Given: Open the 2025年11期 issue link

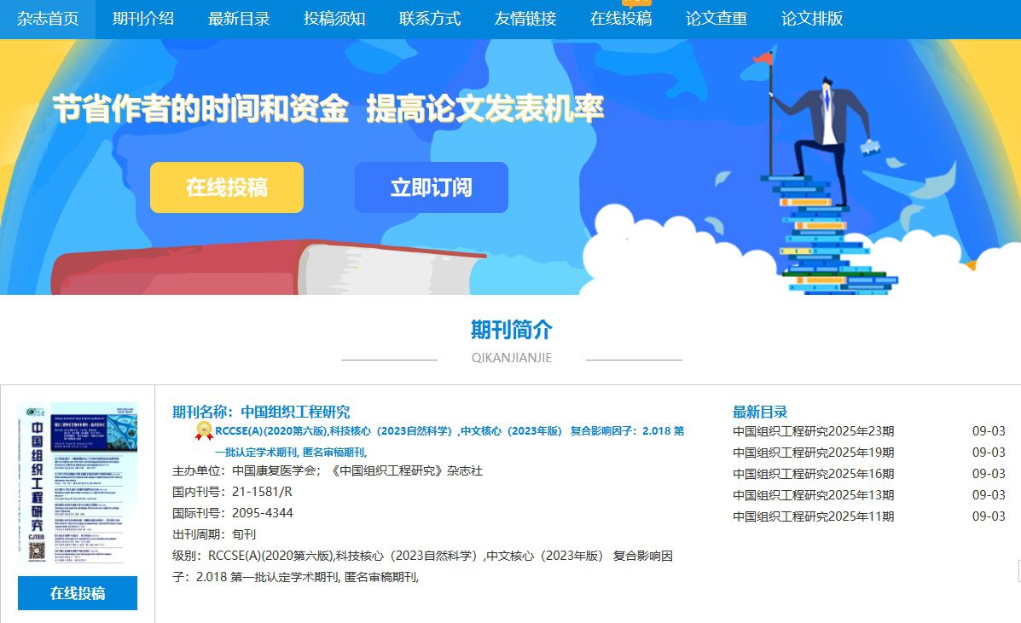Looking at the screenshot, I should tap(813, 516).
